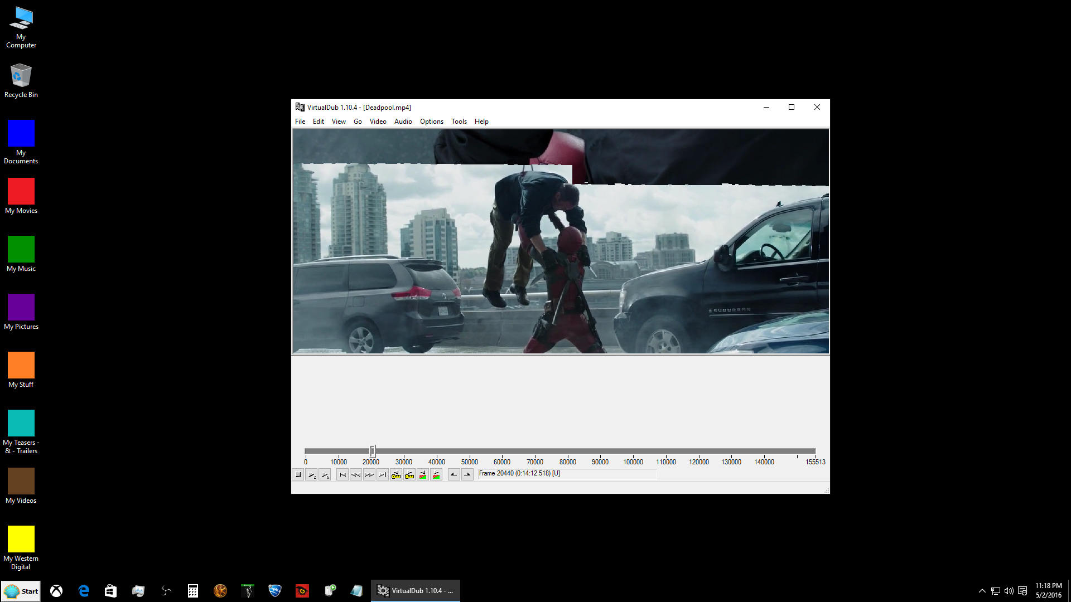This screenshot has height=602, width=1071.
Task: Set selection mark-out point
Action: point(467,475)
